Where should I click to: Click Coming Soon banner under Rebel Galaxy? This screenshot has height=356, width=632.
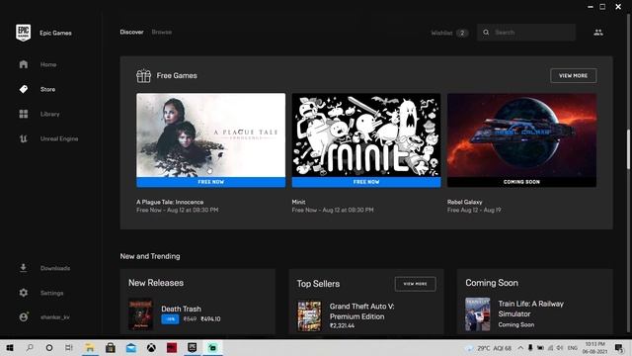pos(522,182)
